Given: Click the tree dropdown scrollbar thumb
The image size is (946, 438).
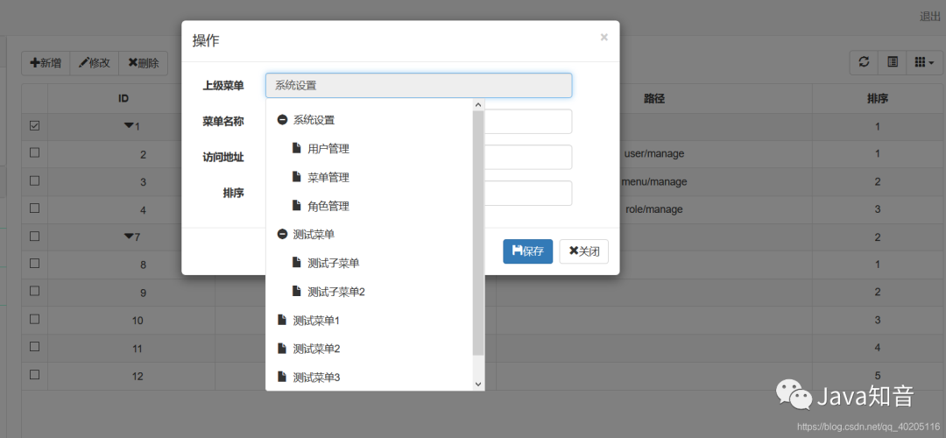Looking at the screenshot, I should [478, 233].
